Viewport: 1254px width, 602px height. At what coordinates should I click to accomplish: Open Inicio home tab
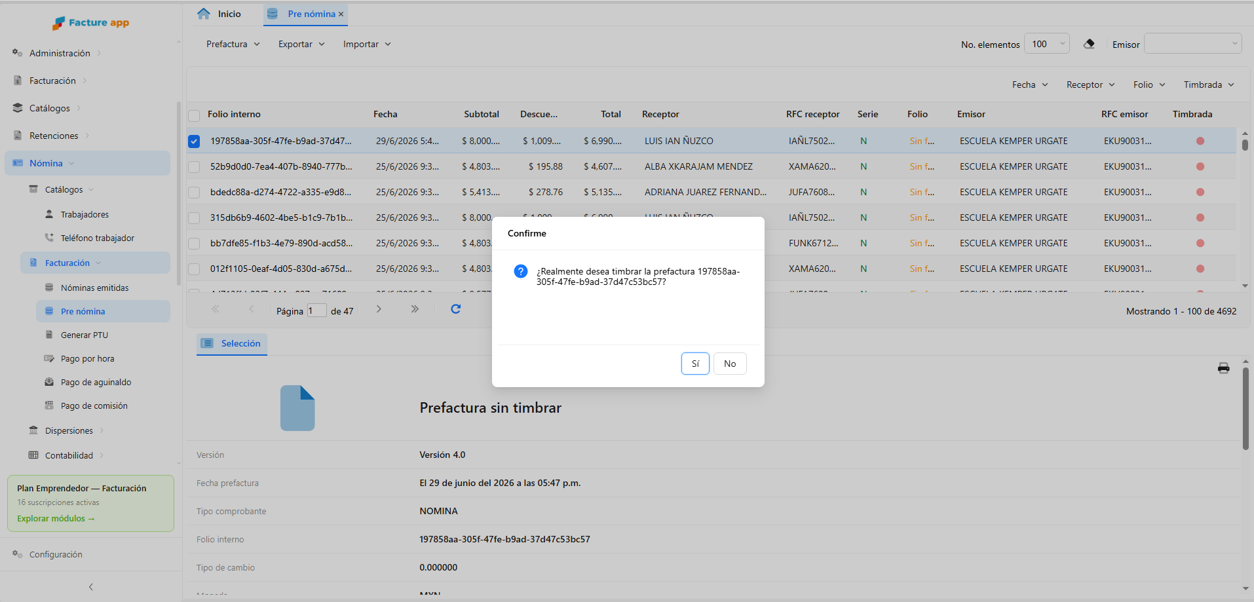tap(219, 14)
